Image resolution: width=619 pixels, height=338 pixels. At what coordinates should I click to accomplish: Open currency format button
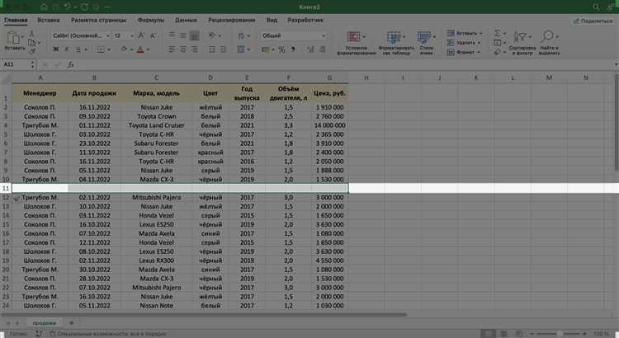click(x=266, y=49)
